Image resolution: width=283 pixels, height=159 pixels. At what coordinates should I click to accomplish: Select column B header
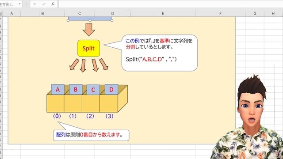coord(42,13)
